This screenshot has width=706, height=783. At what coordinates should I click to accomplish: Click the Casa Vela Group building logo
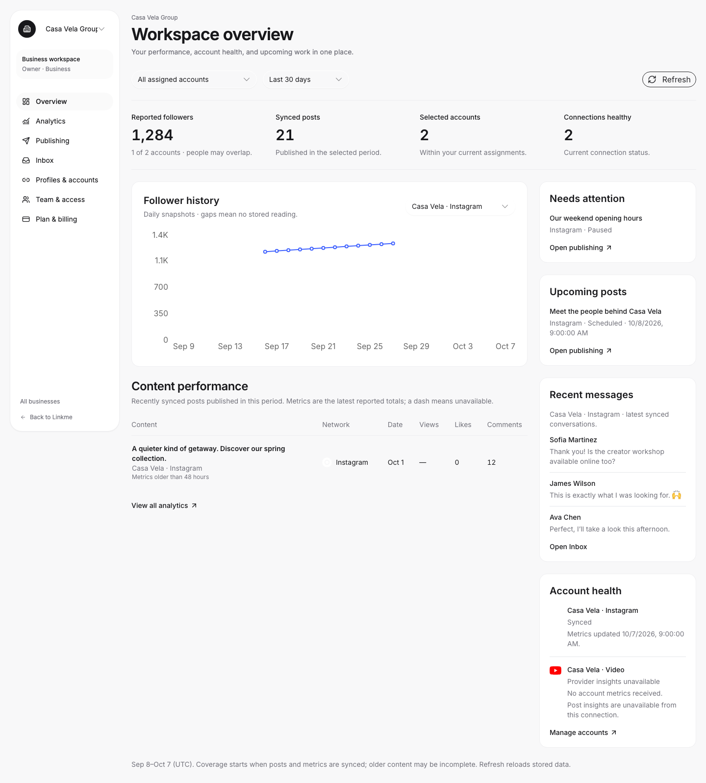(27, 29)
